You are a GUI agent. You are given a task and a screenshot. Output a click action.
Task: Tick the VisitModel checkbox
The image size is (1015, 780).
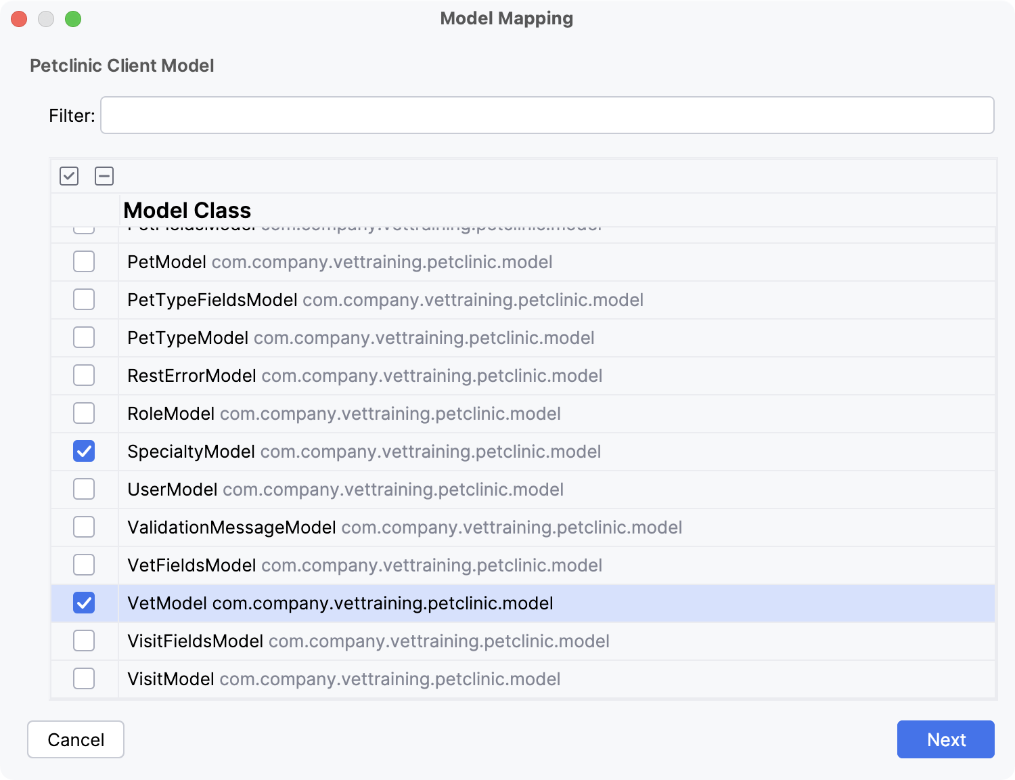click(x=84, y=678)
